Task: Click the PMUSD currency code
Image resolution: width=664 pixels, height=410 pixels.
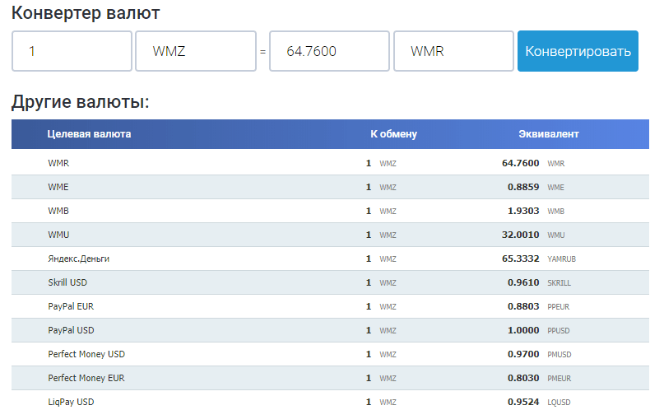Action: tap(559, 355)
